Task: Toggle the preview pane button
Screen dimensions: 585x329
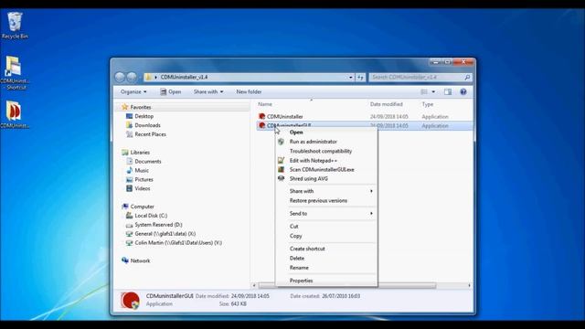Action: pyautogui.click(x=448, y=91)
